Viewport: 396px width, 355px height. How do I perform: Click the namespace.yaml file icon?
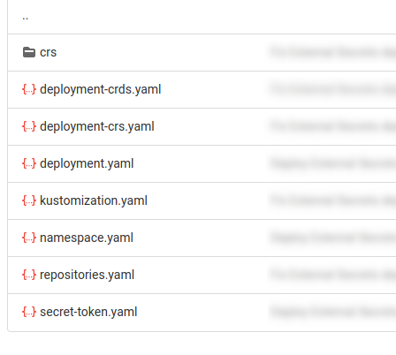click(29, 238)
